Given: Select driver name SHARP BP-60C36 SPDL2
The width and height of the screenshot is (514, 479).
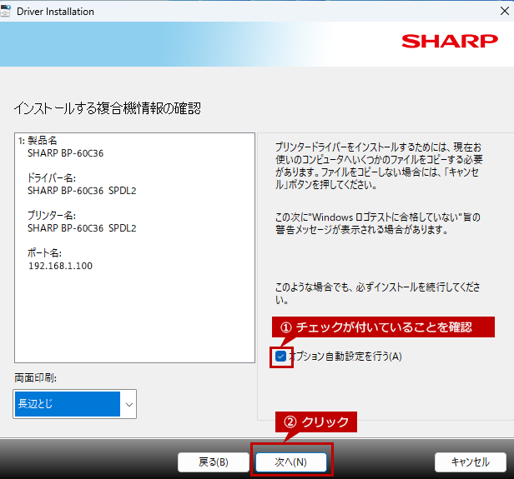Looking at the screenshot, I should (82, 191).
